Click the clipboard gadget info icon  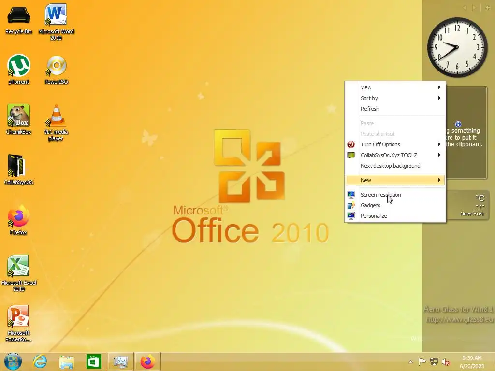point(458,124)
